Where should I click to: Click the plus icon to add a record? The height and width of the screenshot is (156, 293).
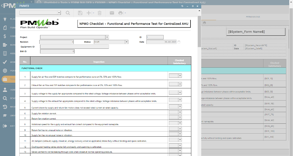coord(89,13)
